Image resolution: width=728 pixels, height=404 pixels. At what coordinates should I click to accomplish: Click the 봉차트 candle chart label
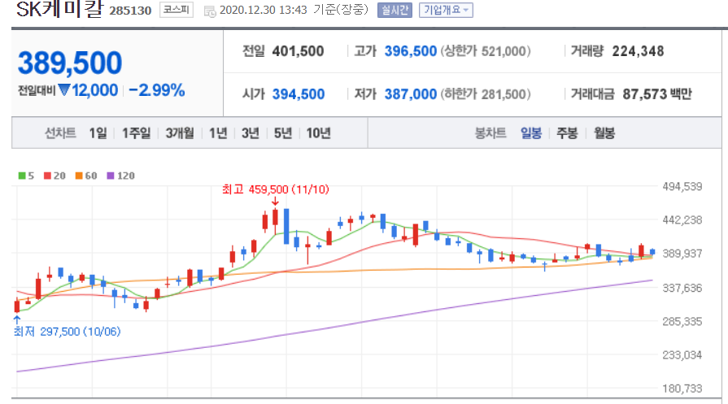coord(490,133)
